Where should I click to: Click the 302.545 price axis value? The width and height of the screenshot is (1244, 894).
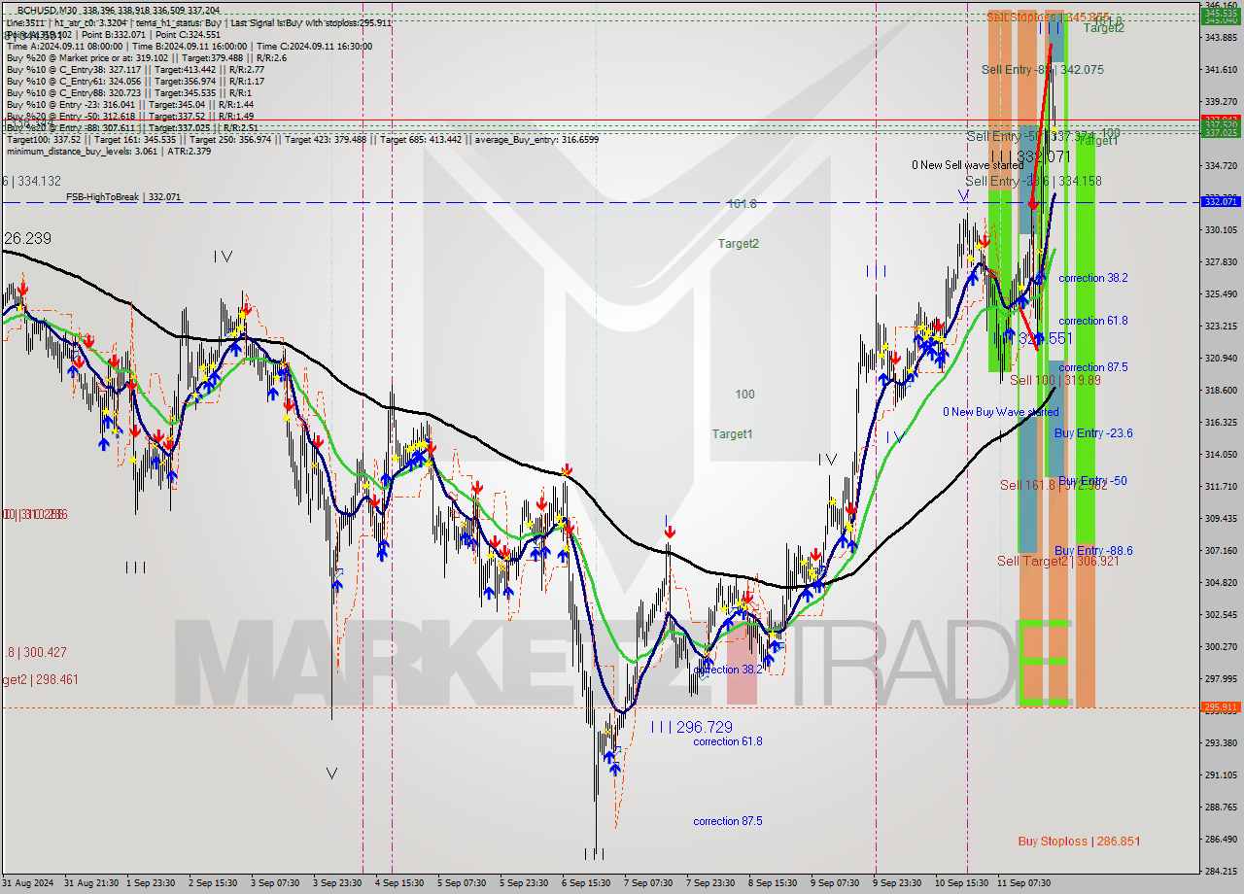pos(1221,615)
